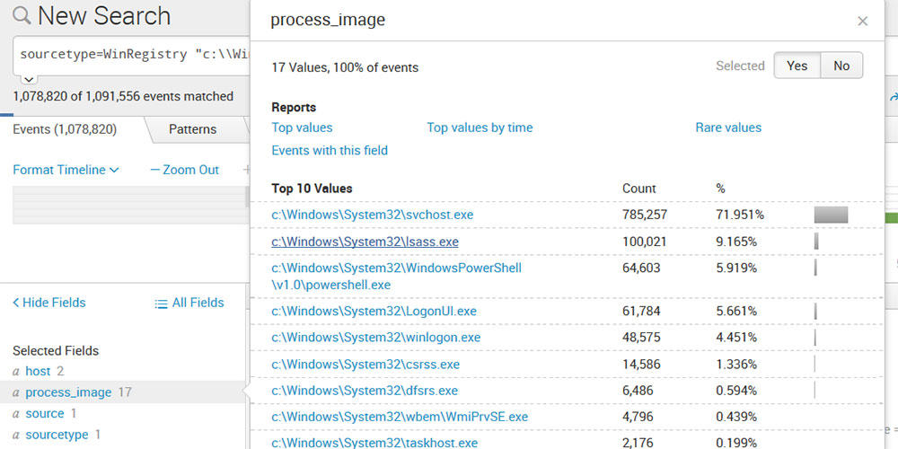Open Events with this field report

coord(330,151)
